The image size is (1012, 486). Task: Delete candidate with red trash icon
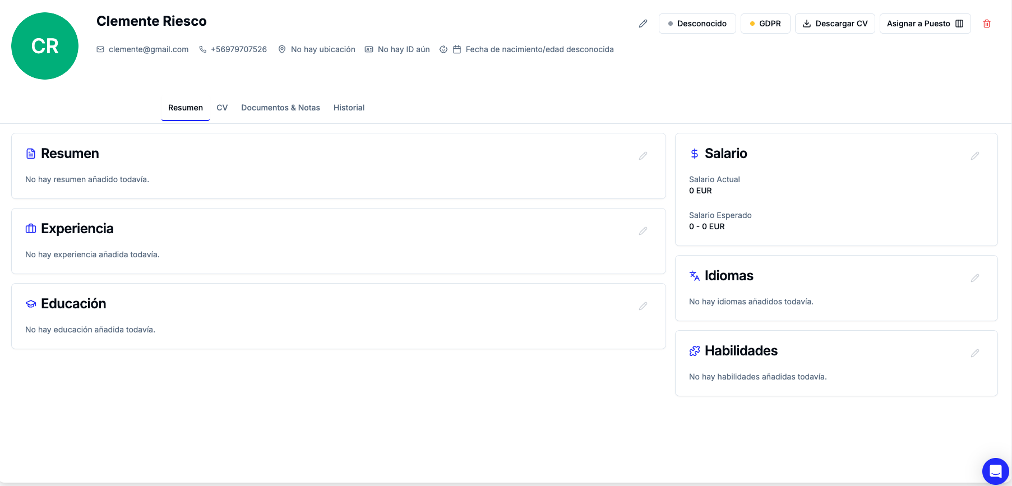pos(987,24)
